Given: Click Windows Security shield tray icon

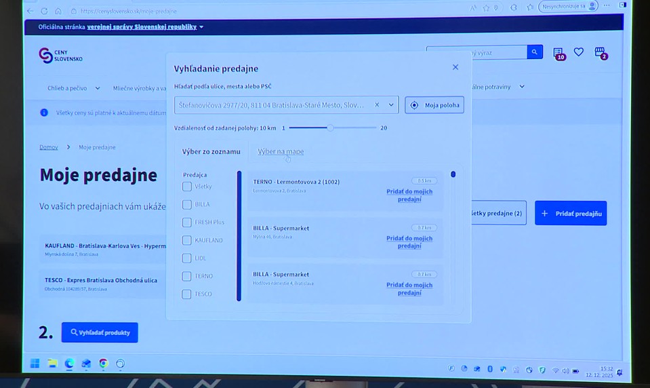Looking at the screenshot, I should tap(542, 370).
